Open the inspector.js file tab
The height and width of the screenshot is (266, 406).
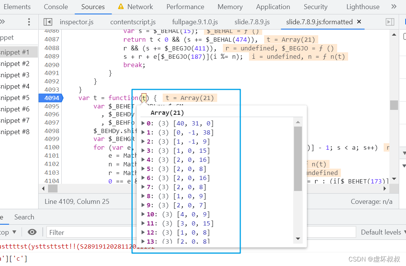(x=77, y=22)
